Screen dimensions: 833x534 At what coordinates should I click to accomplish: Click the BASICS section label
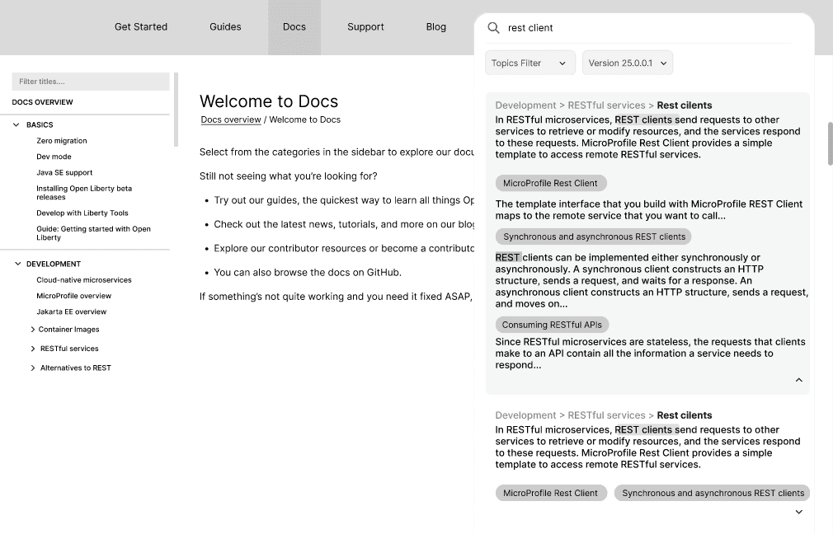pyautogui.click(x=40, y=124)
